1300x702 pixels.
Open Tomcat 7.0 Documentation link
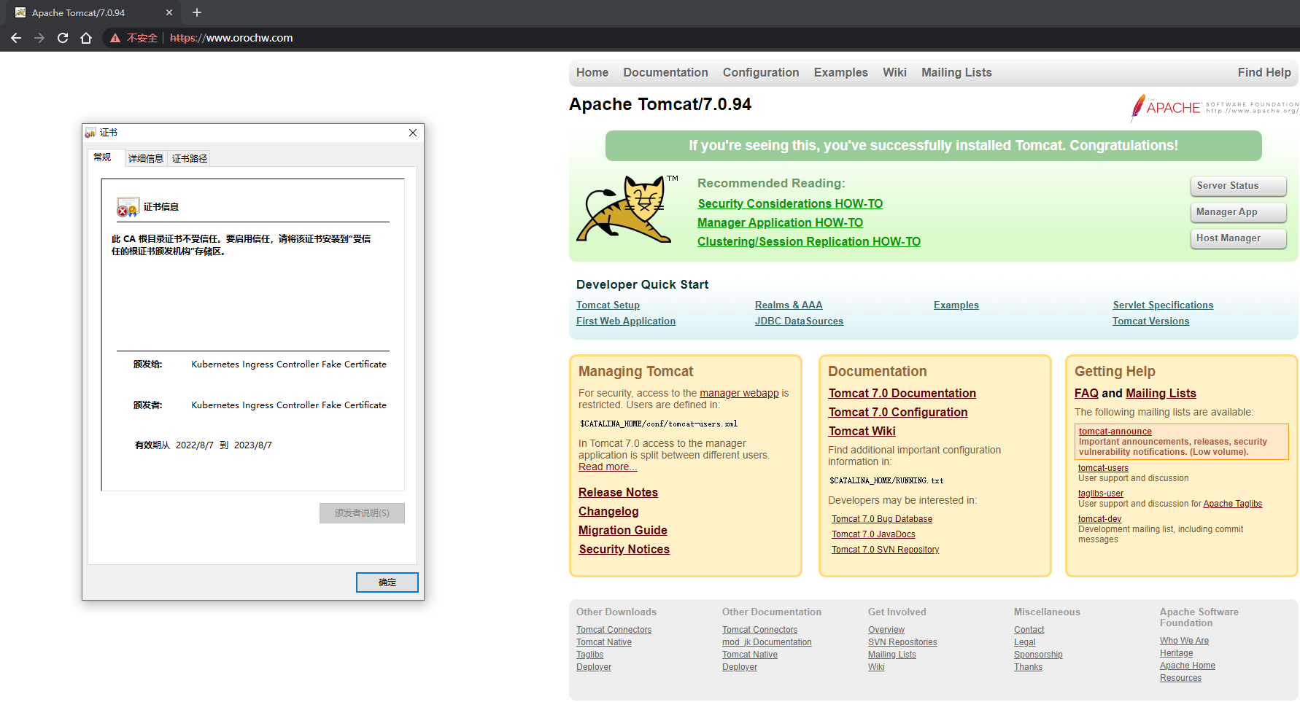click(x=902, y=393)
